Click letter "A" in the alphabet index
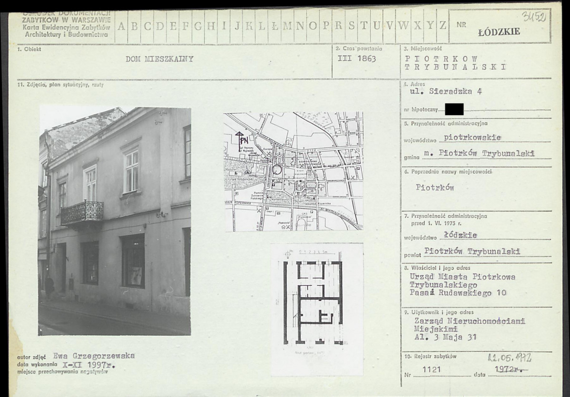This screenshot has height=397, width=570. click(x=121, y=26)
